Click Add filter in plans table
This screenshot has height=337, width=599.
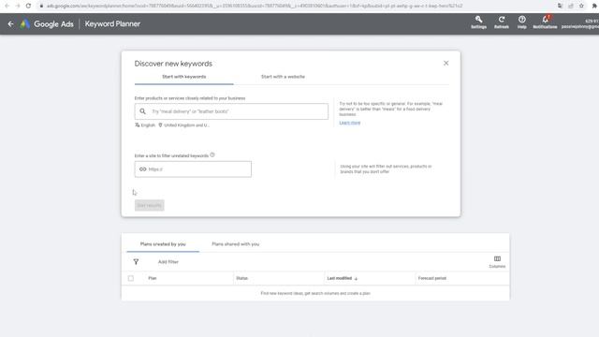[168, 262]
